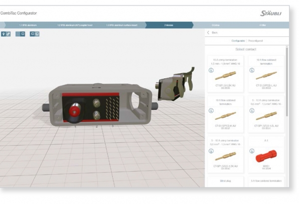Go to step 1.1 IP65 aluminum

click(27, 23)
